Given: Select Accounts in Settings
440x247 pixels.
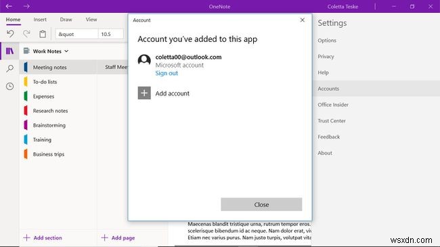Looking at the screenshot, I should 376,89.
